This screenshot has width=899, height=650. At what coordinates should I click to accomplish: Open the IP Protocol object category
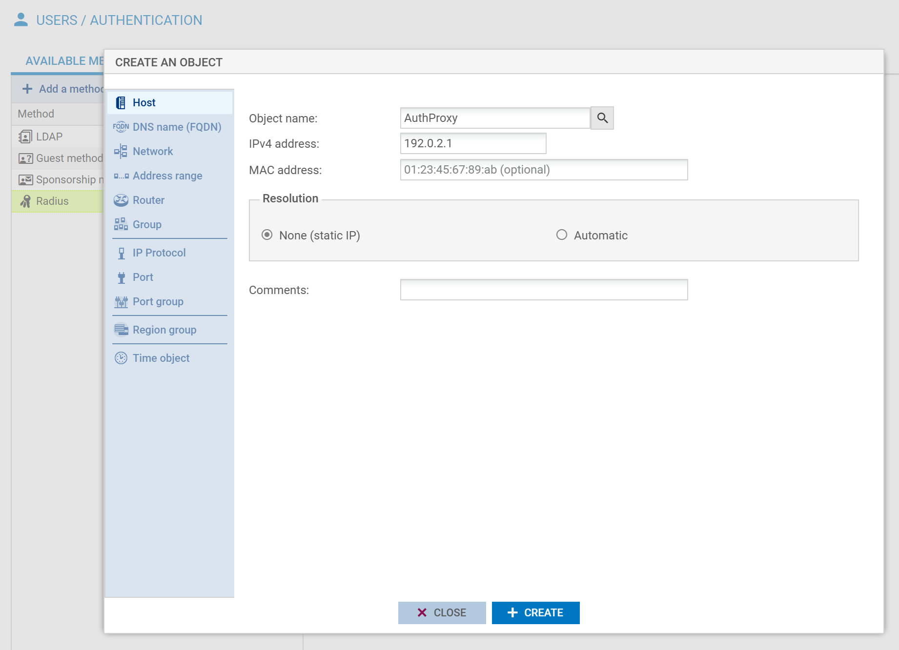159,253
